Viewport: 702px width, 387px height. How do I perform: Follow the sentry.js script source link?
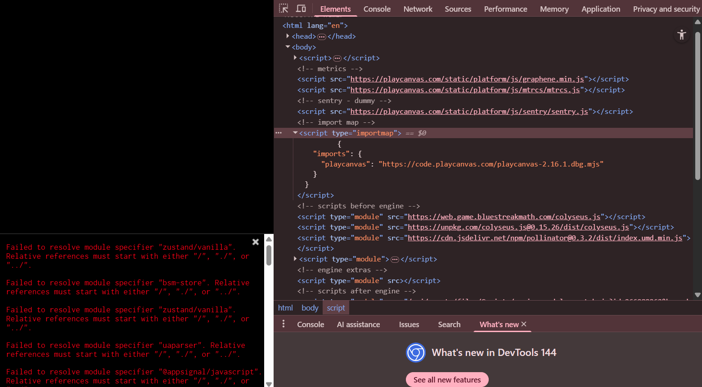click(469, 112)
